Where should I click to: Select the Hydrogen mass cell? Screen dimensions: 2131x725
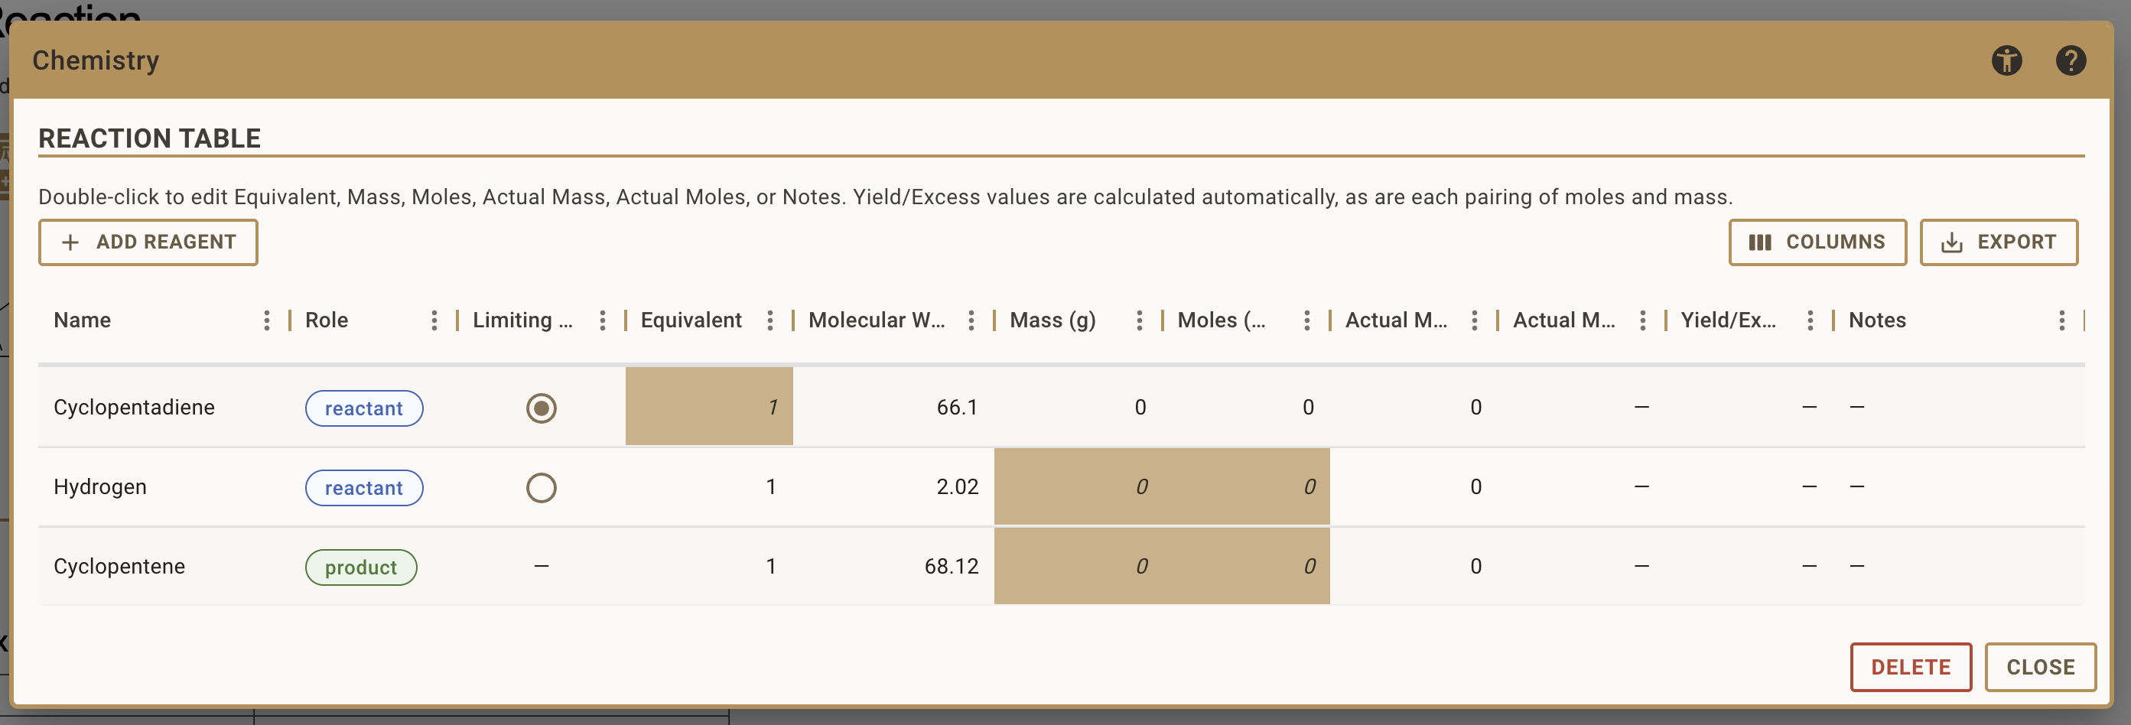click(1077, 487)
